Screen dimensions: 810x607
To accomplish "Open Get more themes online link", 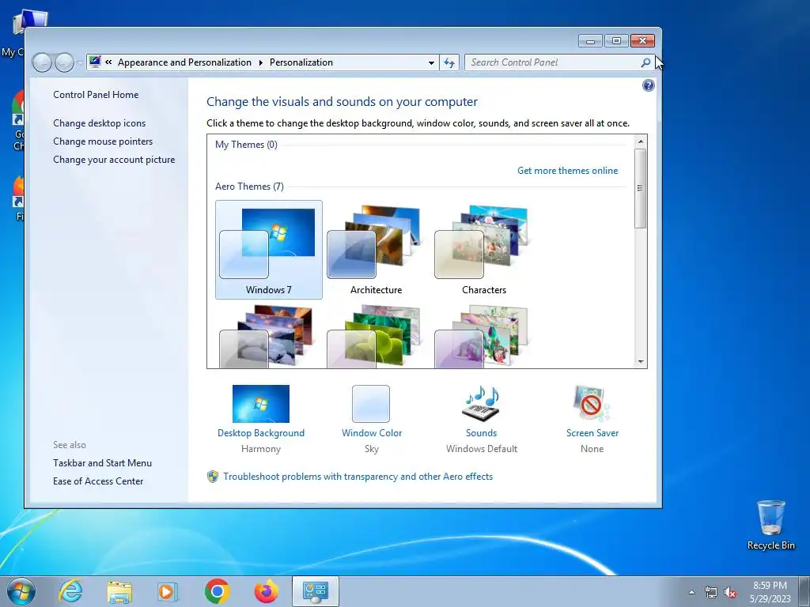I will click(x=567, y=171).
